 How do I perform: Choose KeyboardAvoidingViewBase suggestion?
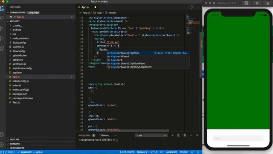point(148,63)
